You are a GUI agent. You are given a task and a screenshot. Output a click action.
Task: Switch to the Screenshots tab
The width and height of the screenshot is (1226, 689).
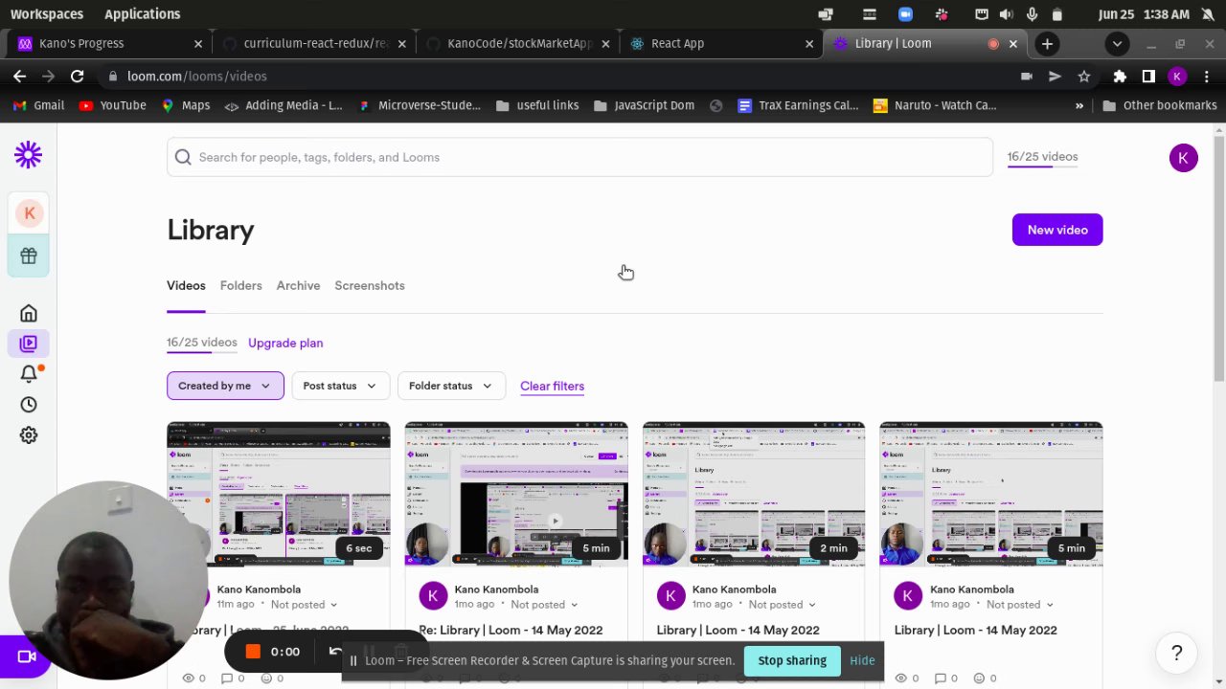tap(370, 285)
